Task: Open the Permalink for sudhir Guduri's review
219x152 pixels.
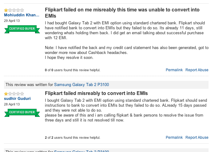Action: click(174, 138)
